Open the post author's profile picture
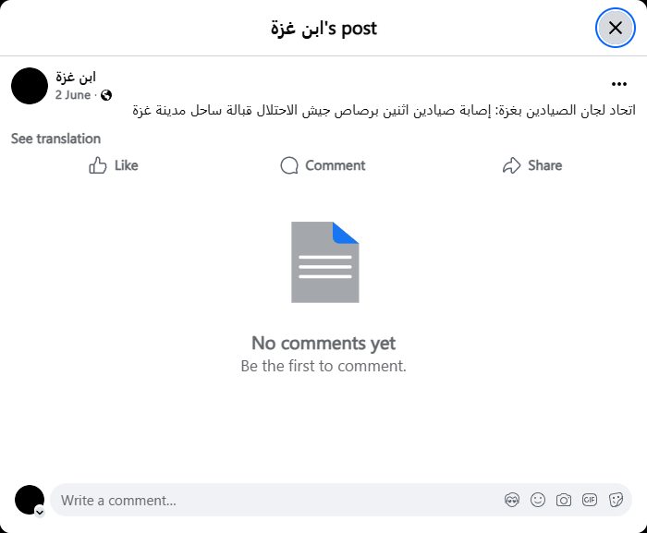647x533 pixels. (30, 86)
